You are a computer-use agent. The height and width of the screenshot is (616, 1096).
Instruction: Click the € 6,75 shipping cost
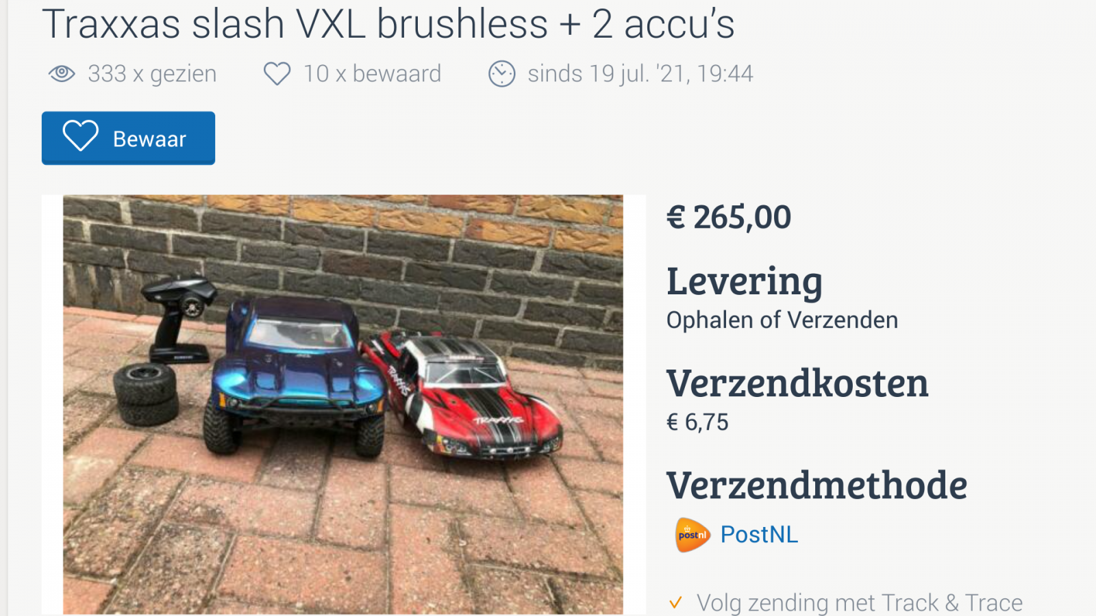[697, 422]
